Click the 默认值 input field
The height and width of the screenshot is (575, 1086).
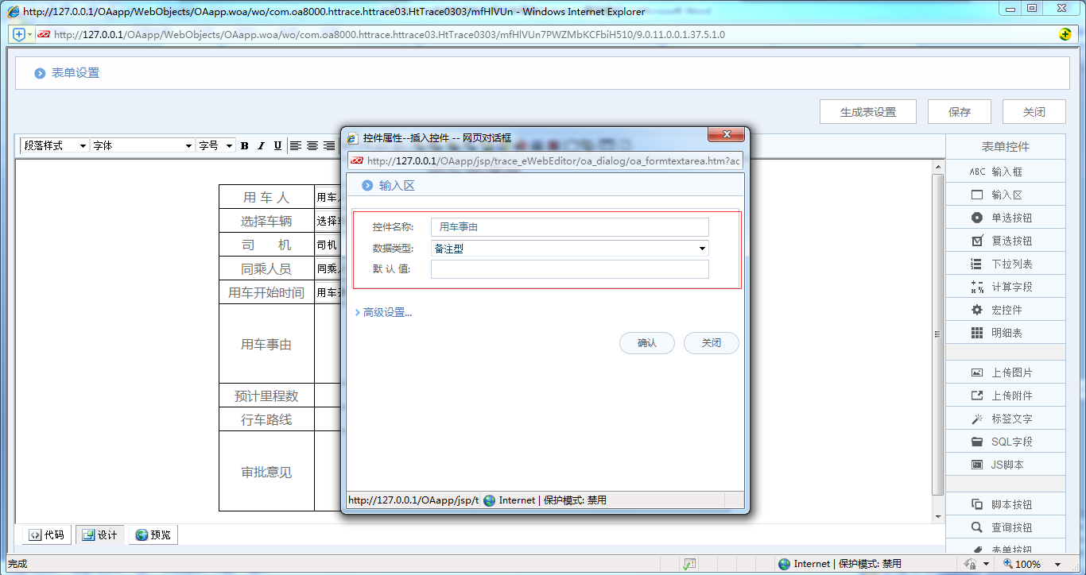tap(568, 268)
